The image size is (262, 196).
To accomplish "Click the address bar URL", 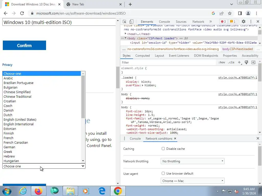I will point(81,13).
